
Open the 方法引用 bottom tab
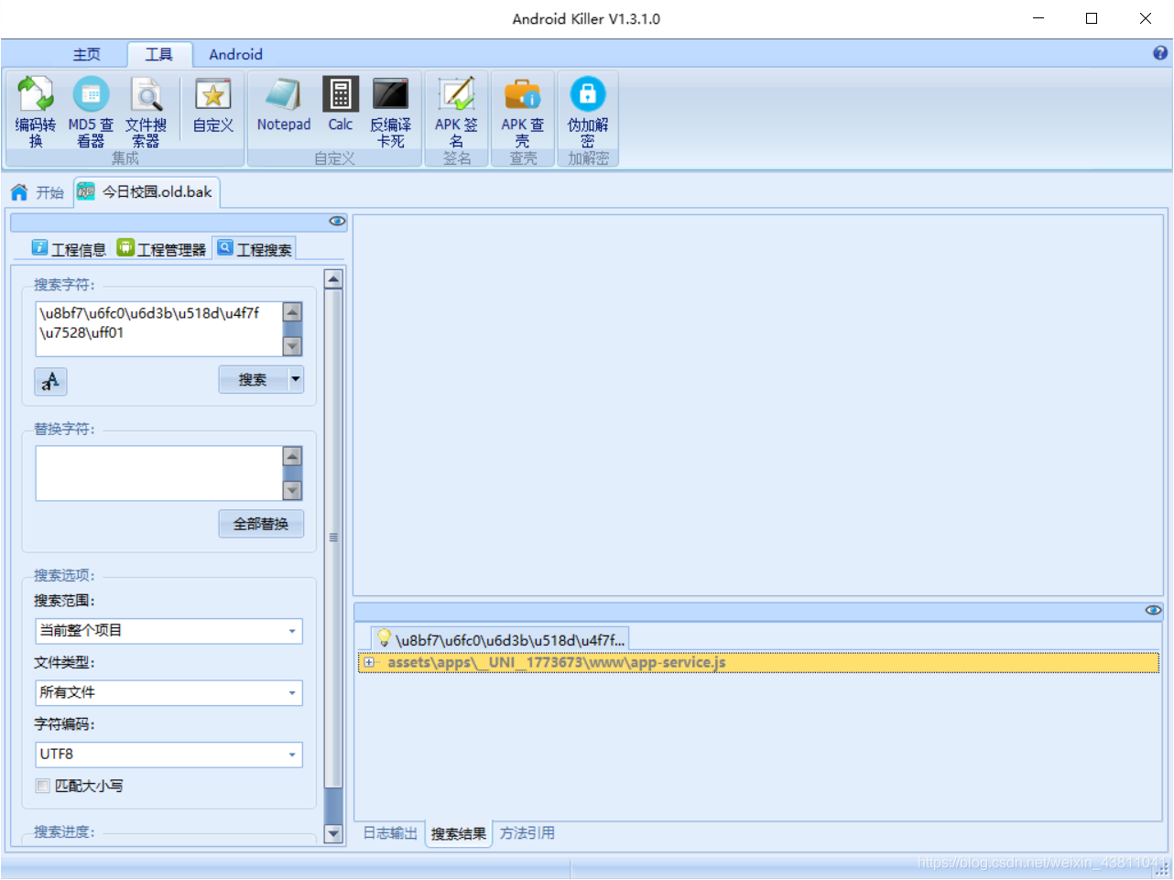coord(527,833)
